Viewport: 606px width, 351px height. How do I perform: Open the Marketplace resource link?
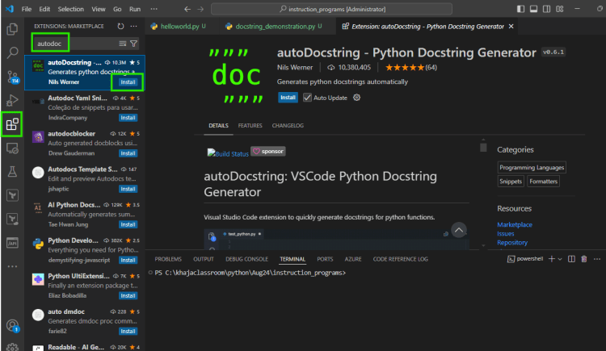515,224
